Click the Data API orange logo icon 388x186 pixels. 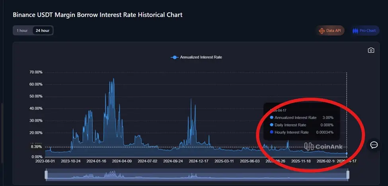pos(322,31)
